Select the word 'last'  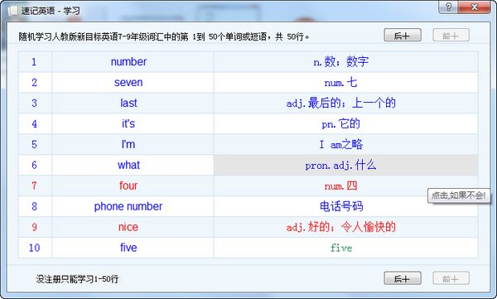(128, 103)
